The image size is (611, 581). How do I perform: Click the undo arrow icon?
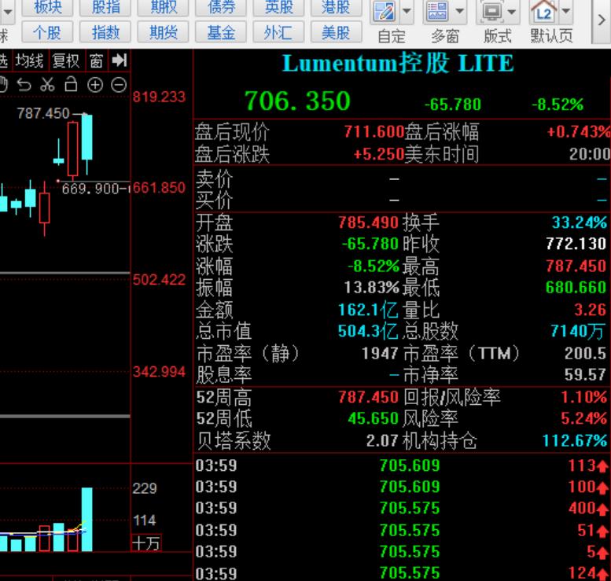click(x=24, y=85)
